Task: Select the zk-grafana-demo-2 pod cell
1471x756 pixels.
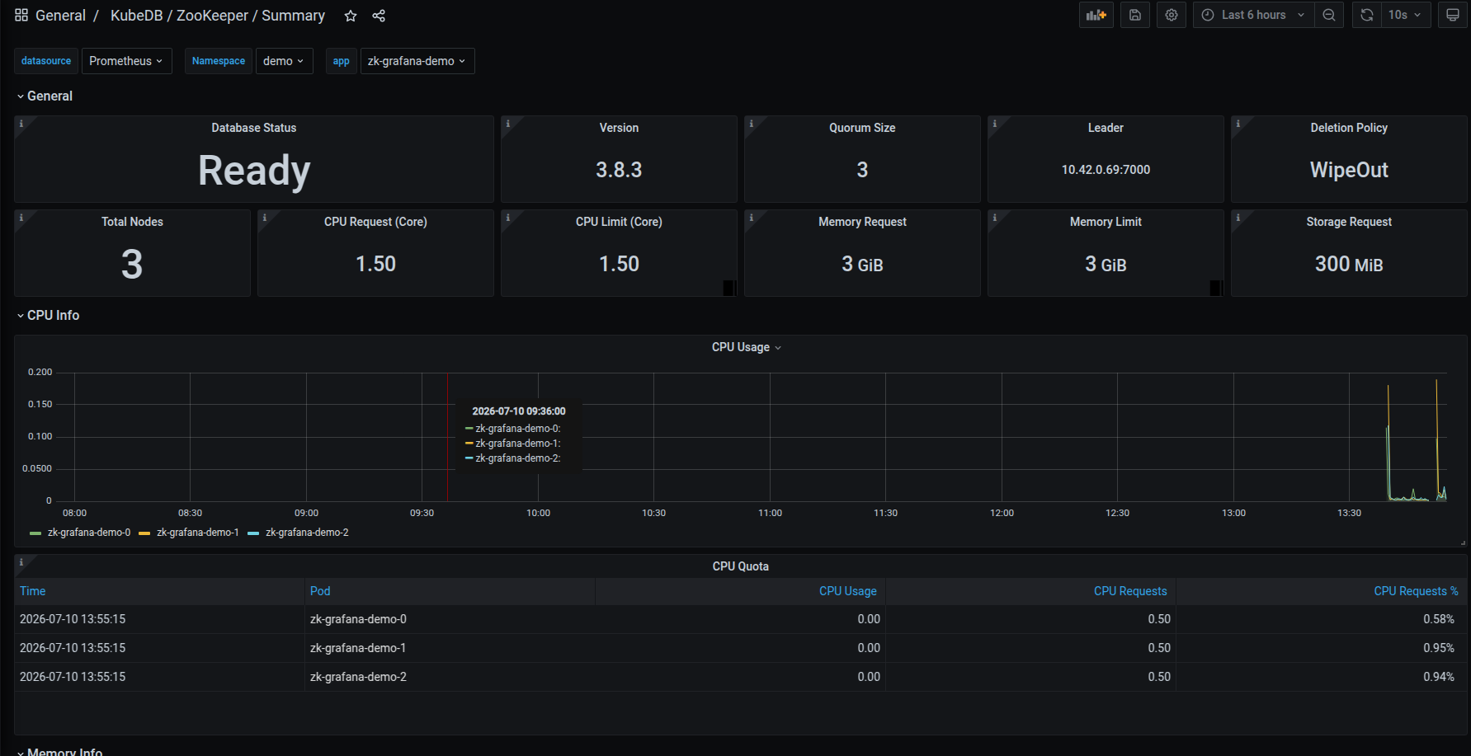Action: pyautogui.click(x=450, y=677)
